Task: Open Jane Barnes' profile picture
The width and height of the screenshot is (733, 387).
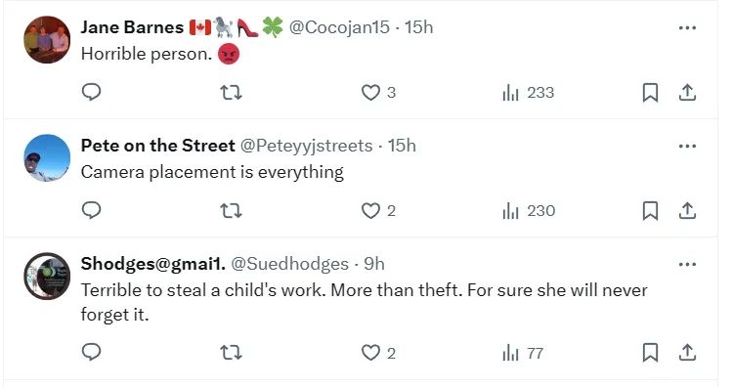Action: click(47, 40)
